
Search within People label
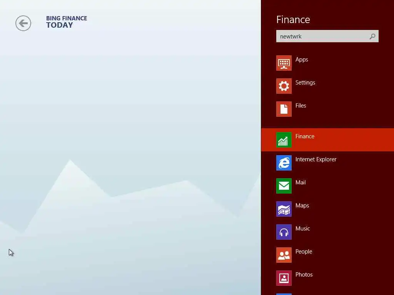pyautogui.click(x=304, y=252)
